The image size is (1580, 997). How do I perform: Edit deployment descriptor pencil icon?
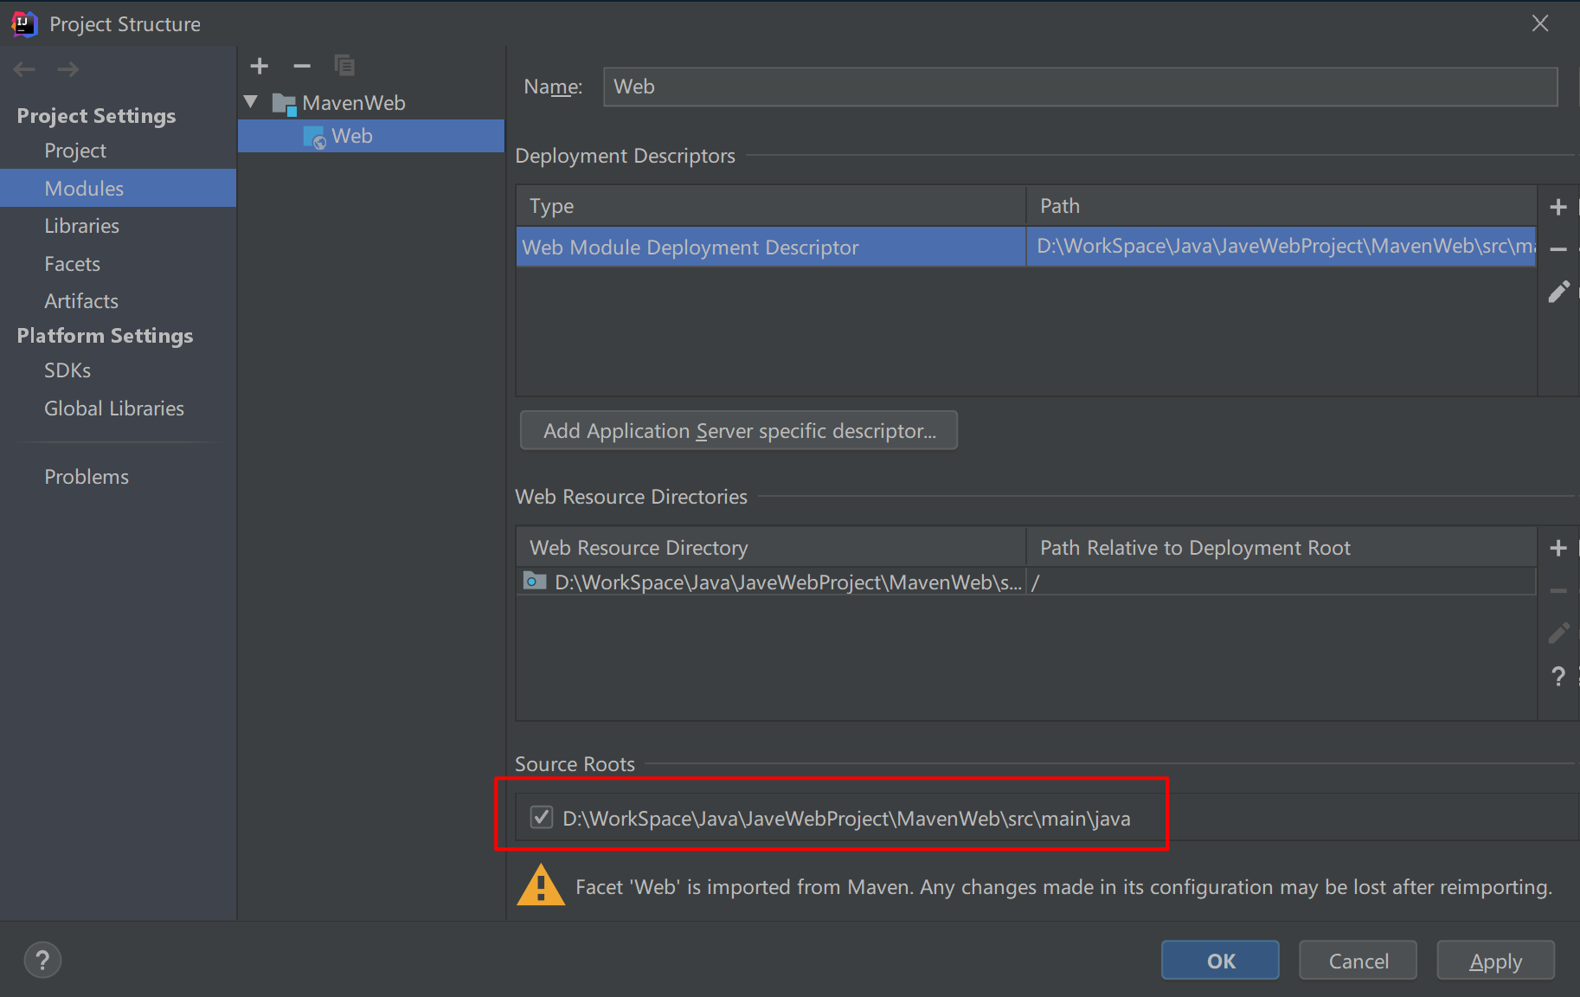click(x=1558, y=292)
